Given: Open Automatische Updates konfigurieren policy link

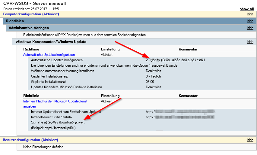Looking at the screenshot, I should tap(49, 55).
